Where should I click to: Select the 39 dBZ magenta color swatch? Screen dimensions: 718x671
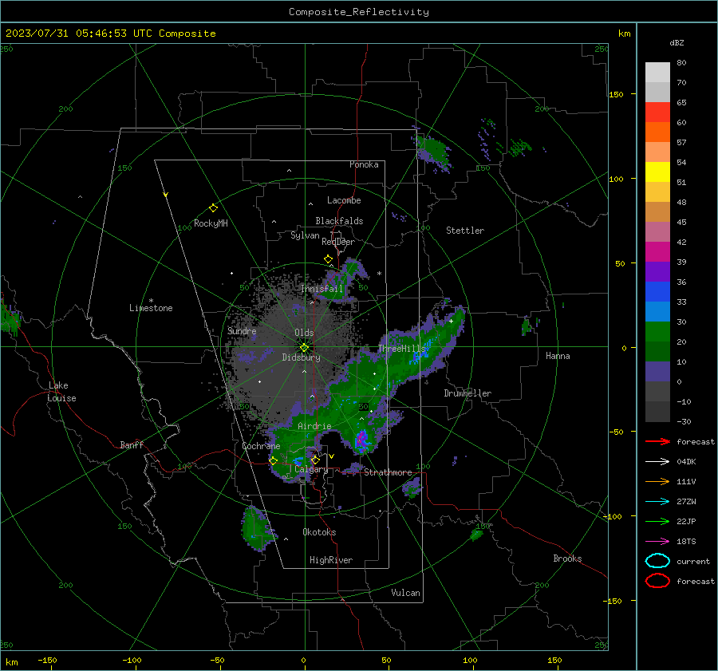[x=657, y=251]
